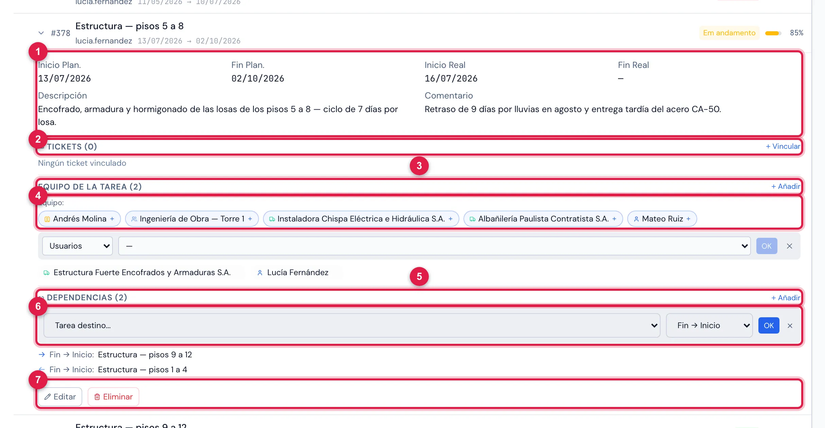Viewport: 825px width, 428px height.
Task: Click Añadir in Dependencias section
Action: [x=786, y=298]
